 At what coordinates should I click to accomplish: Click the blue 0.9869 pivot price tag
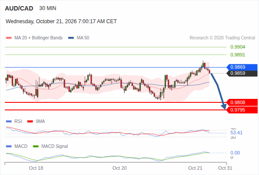point(242,67)
